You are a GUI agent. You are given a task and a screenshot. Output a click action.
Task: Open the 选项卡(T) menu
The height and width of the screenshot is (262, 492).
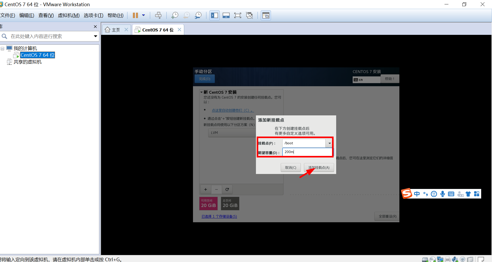[x=93, y=15]
